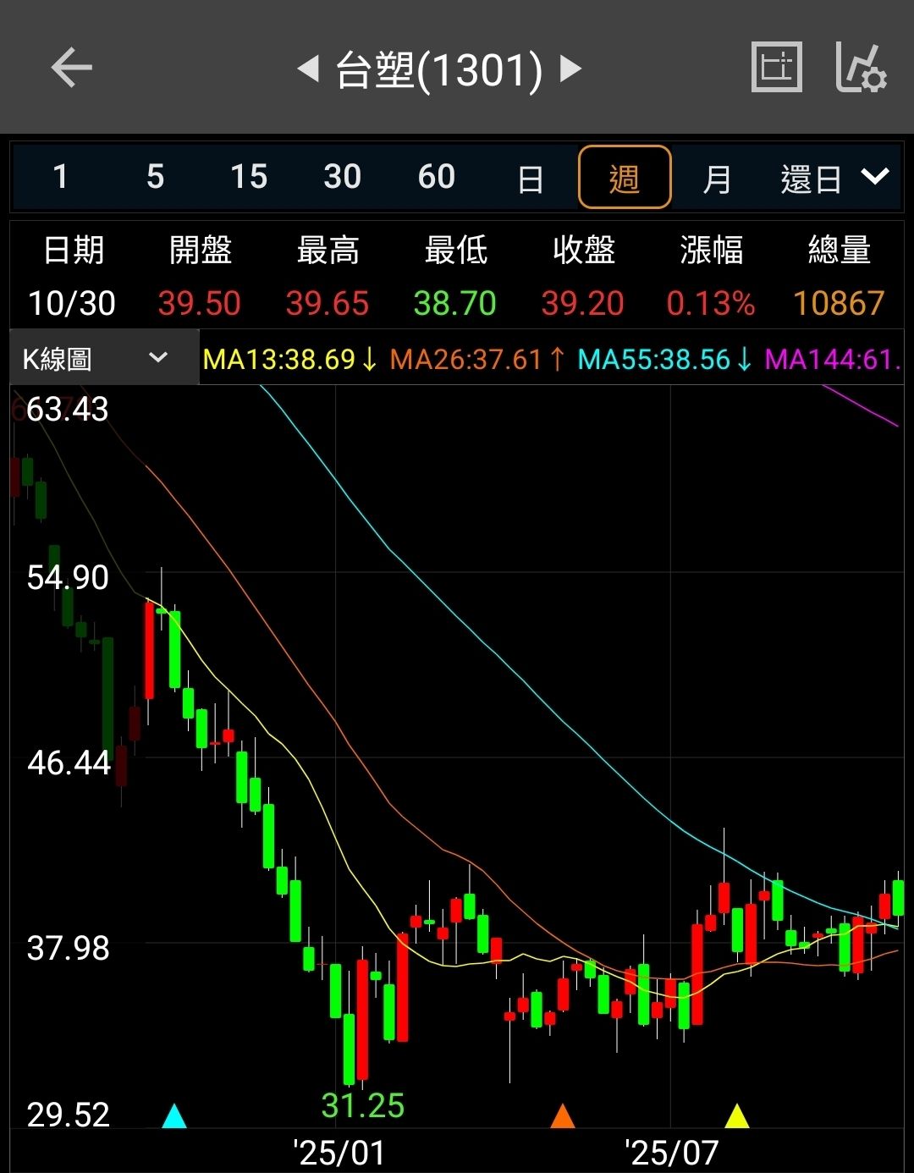Tap the date value 10/30
Image resolution: width=914 pixels, height=1173 pixels.
pyautogui.click(x=72, y=303)
